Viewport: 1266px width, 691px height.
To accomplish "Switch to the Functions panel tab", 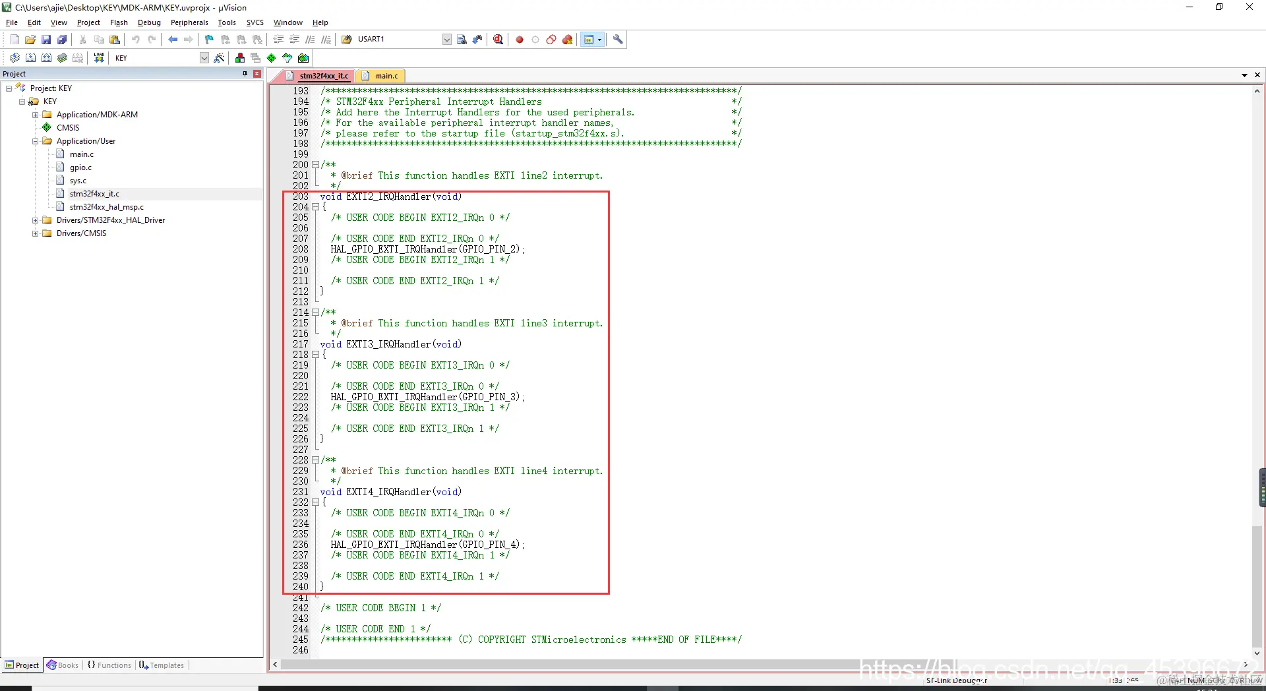I will (x=109, y=665).
